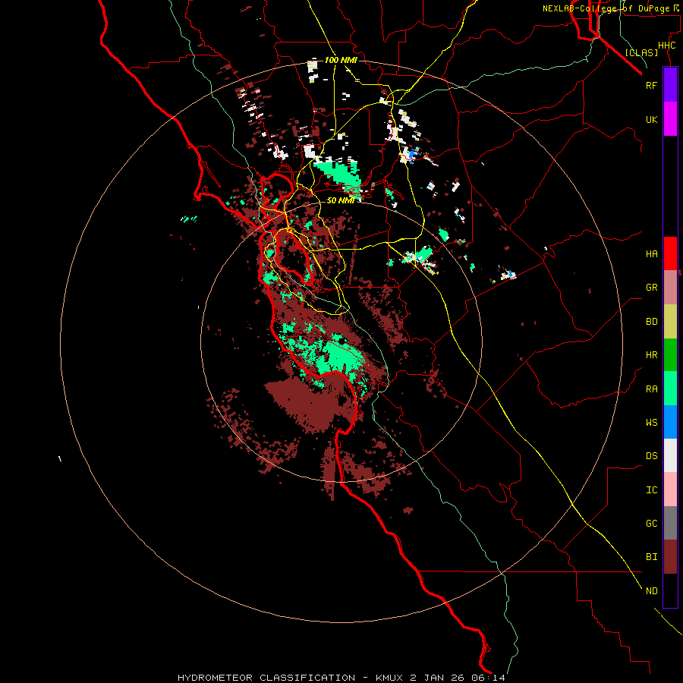The height and width of the screenshot is (683, 683).
Task: Click the ND black legend swatch
Action: click(670, 590)
